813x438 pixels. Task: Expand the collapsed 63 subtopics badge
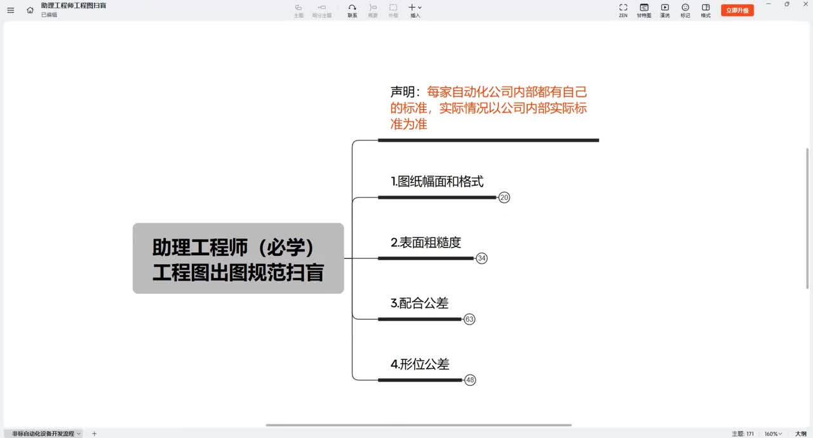point(469,319)
